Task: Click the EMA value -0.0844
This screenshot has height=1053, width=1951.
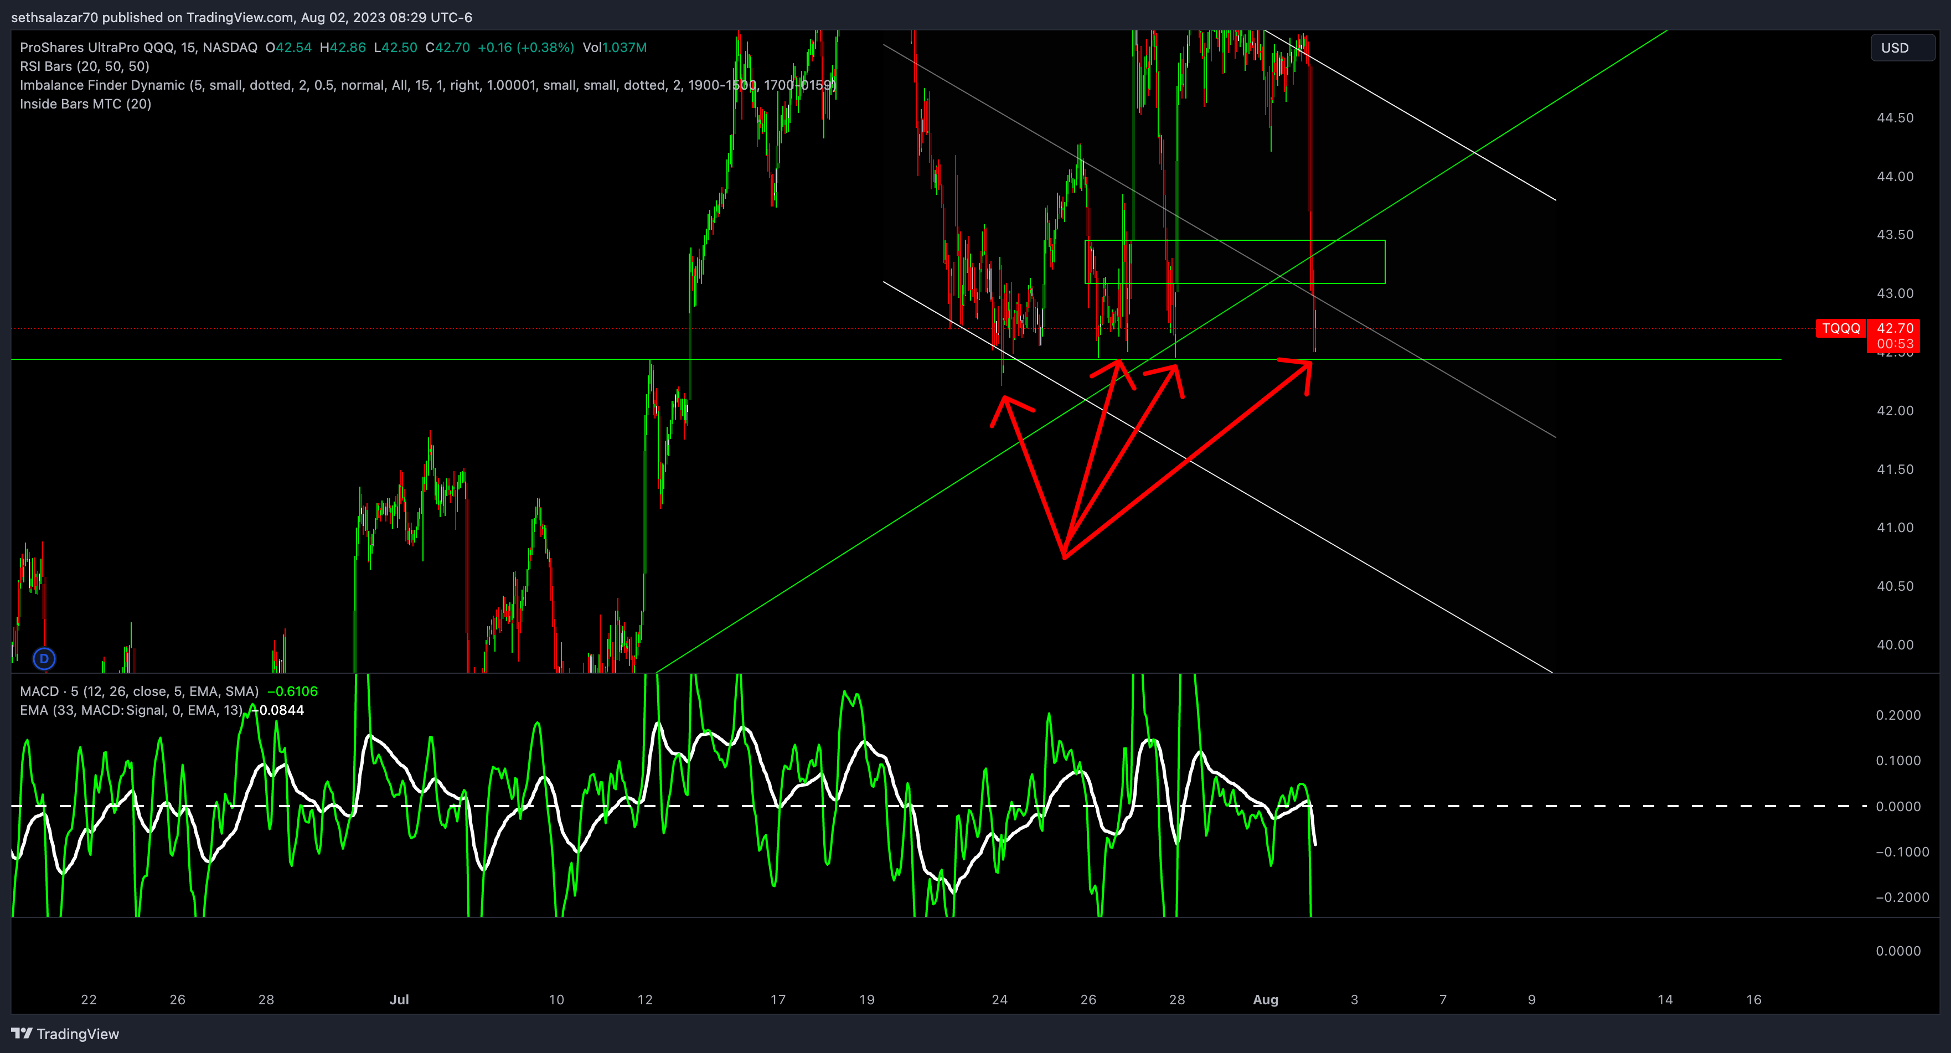Action: [x=278, y=710]
